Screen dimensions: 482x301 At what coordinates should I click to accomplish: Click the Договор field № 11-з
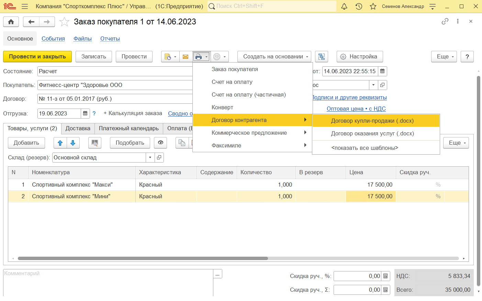tap(115, 99)
